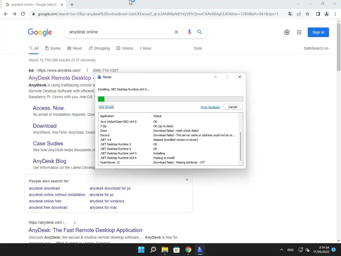Switch to the Shopping tab

click(99, 48)
